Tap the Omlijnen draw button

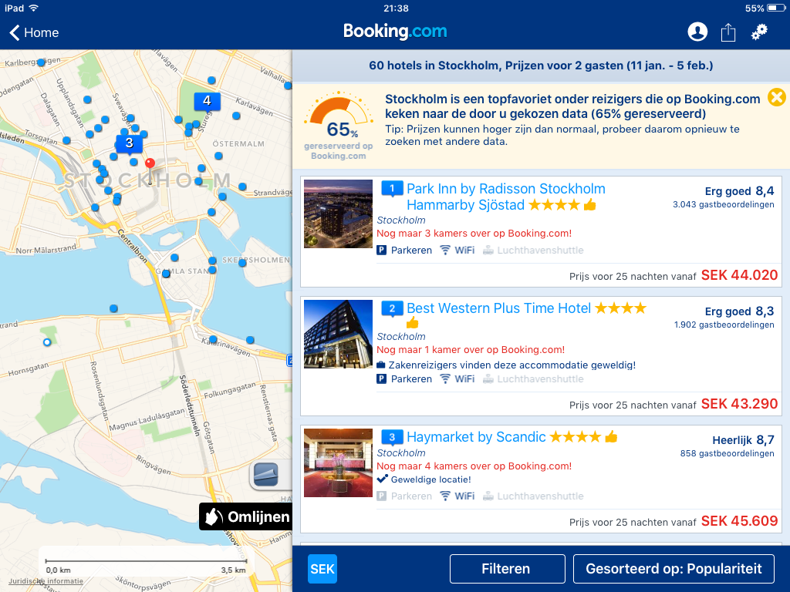[x=246, y=516]
